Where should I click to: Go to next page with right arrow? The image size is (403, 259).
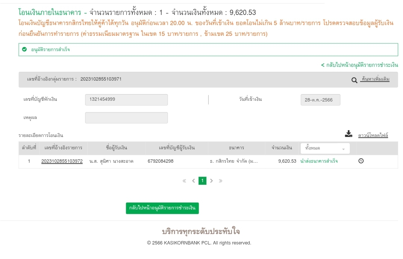coord(212,181)
